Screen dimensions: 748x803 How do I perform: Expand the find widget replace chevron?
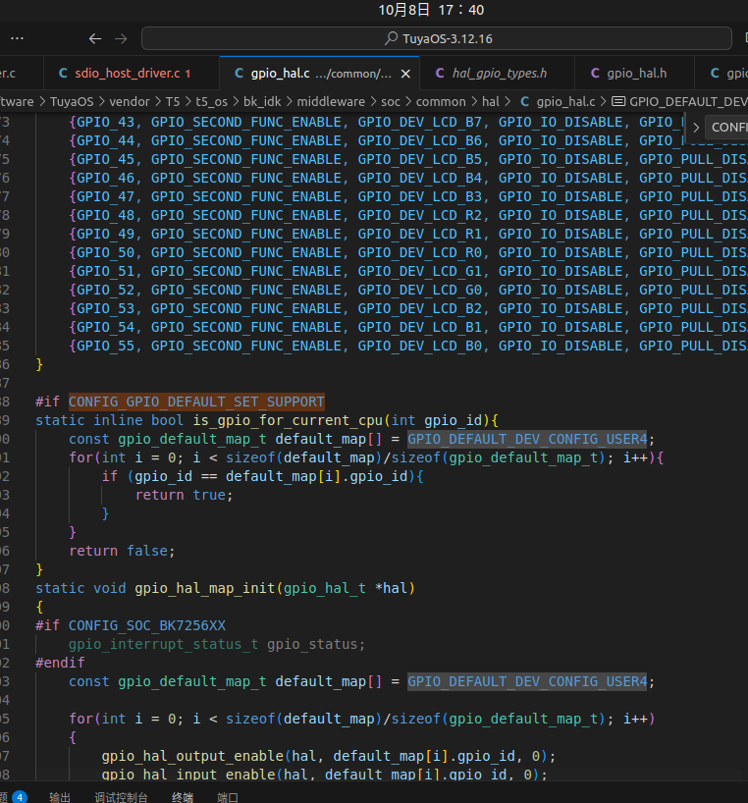click(x=696, y=128)
